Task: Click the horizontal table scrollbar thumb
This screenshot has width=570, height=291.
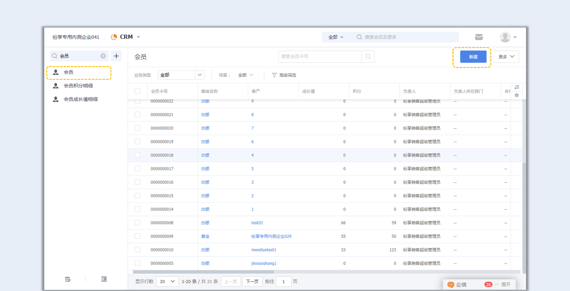Action: coord(203,272)
